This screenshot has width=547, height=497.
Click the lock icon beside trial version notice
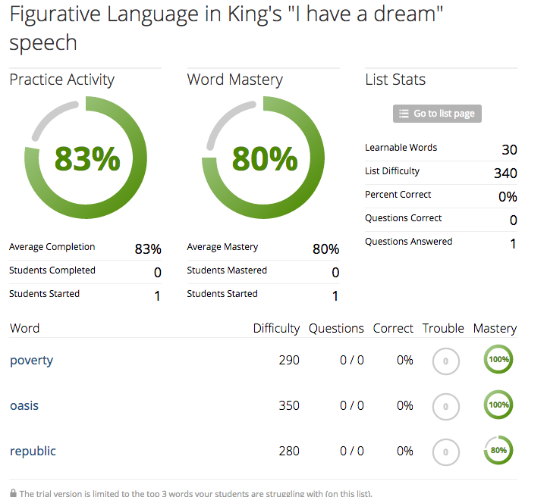14,492
